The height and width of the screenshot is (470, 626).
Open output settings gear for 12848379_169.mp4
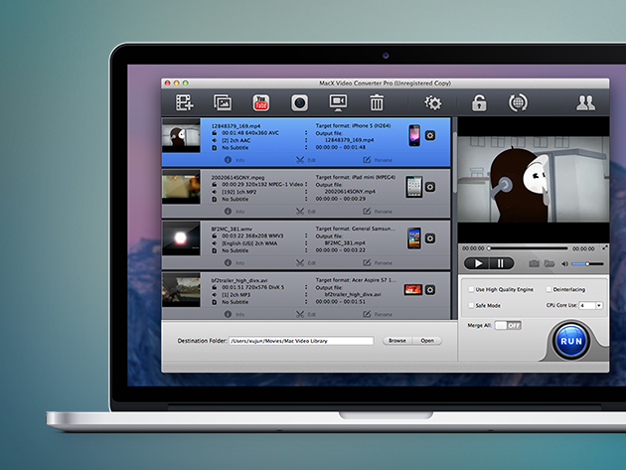(x=430, y=136)
